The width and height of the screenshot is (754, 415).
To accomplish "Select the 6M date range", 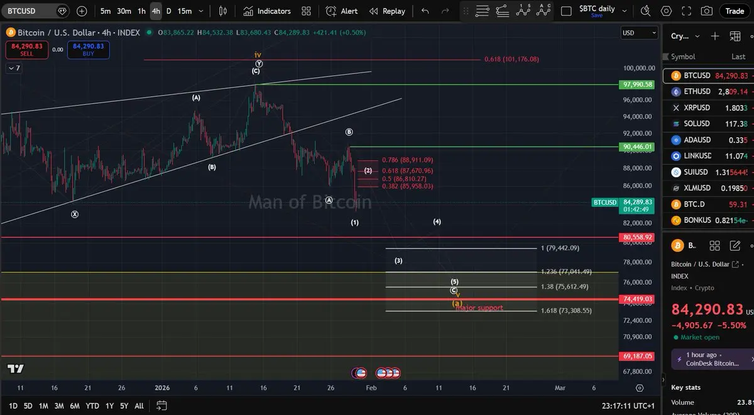I will (75, 406).
